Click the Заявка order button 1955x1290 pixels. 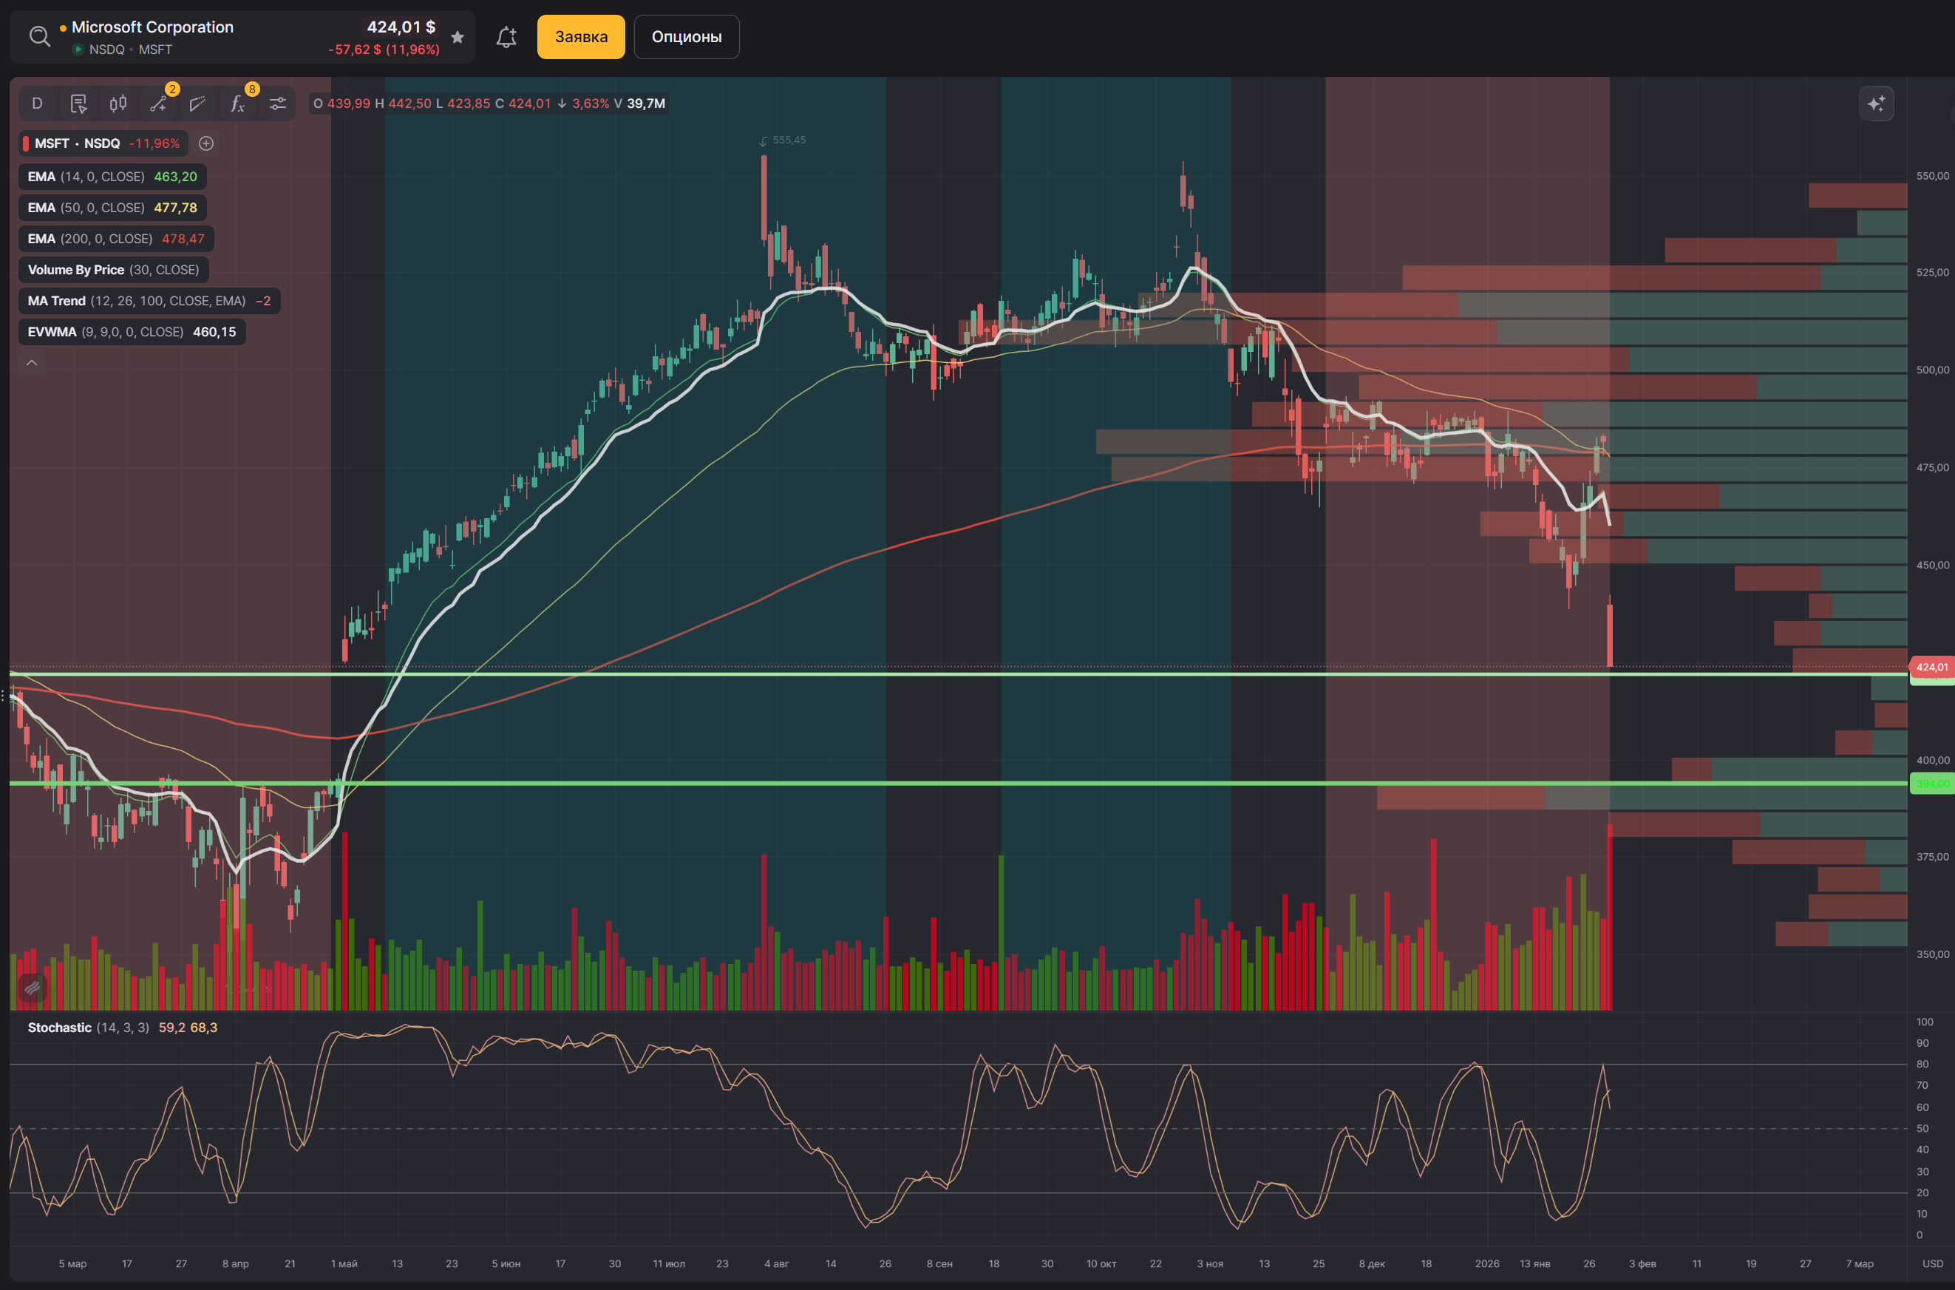tap(581, 37)
